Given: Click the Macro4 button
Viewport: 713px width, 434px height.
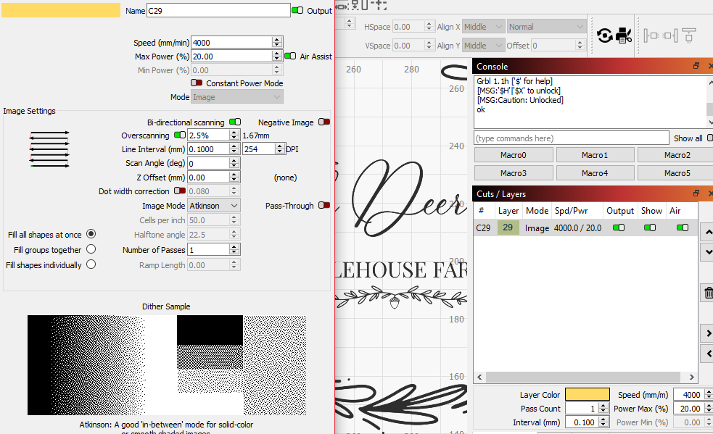Looking at the screenshot, I should 595,173.
